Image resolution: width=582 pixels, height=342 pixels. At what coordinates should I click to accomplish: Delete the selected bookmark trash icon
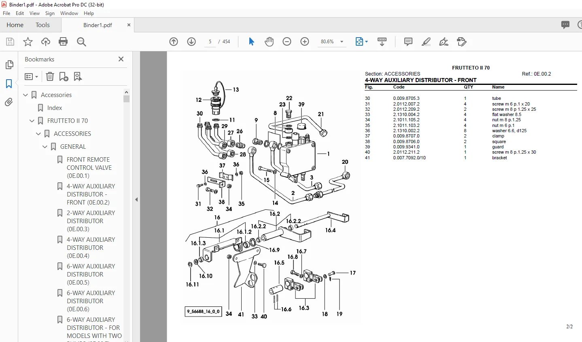point(50,76)
